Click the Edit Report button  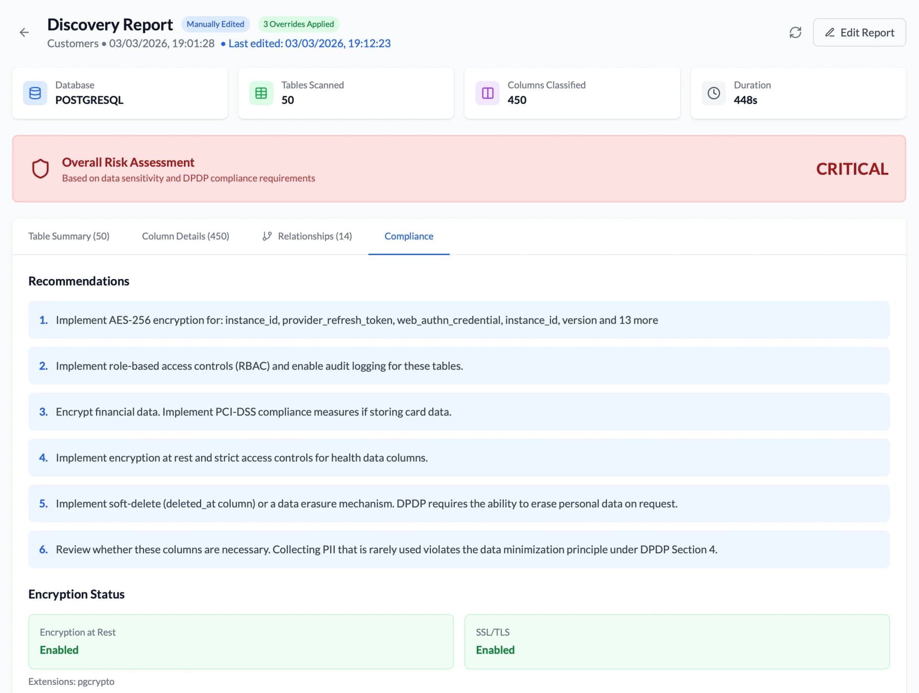(x=859, y=32)
